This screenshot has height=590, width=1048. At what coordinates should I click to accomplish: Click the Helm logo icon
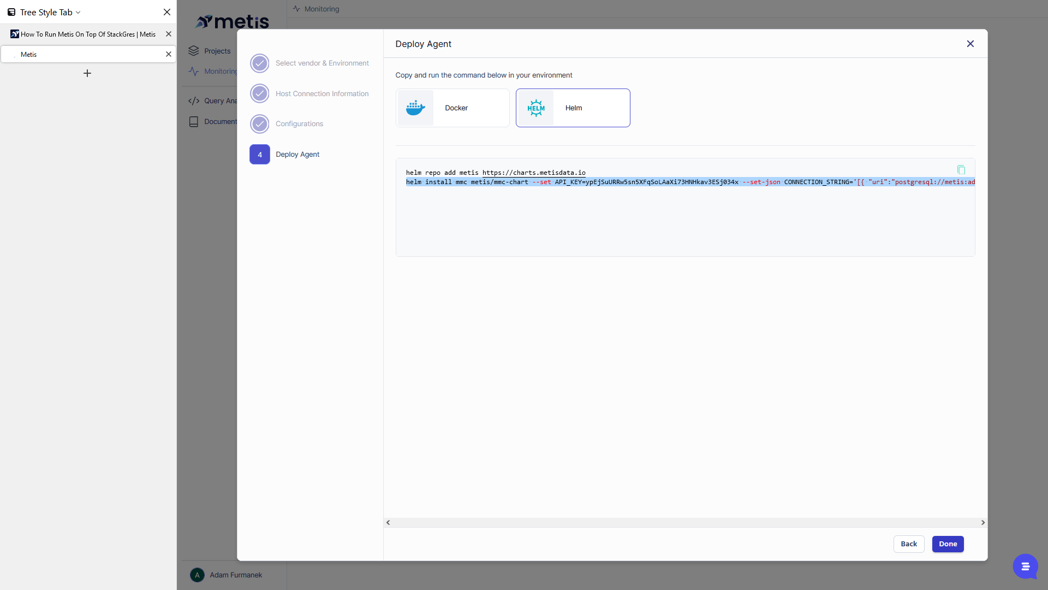pyautogui.click(x=536, y=108)
